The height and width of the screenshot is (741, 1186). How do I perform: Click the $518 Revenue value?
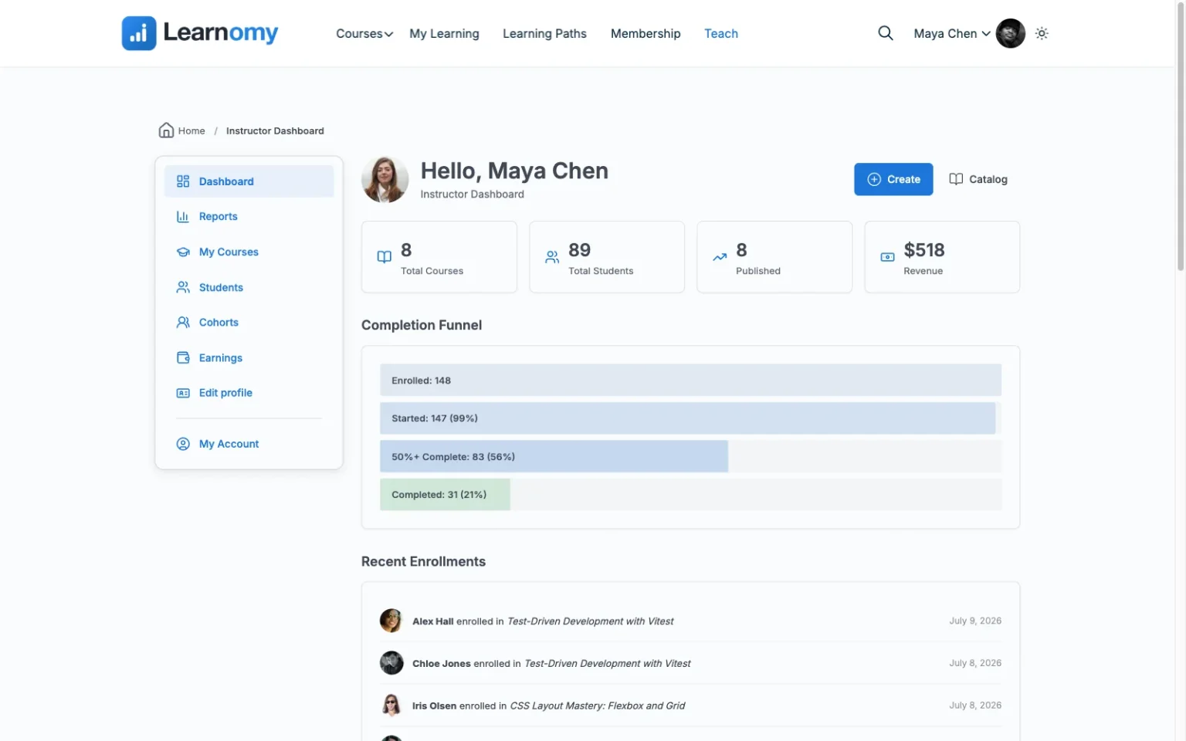pos(924,250)
